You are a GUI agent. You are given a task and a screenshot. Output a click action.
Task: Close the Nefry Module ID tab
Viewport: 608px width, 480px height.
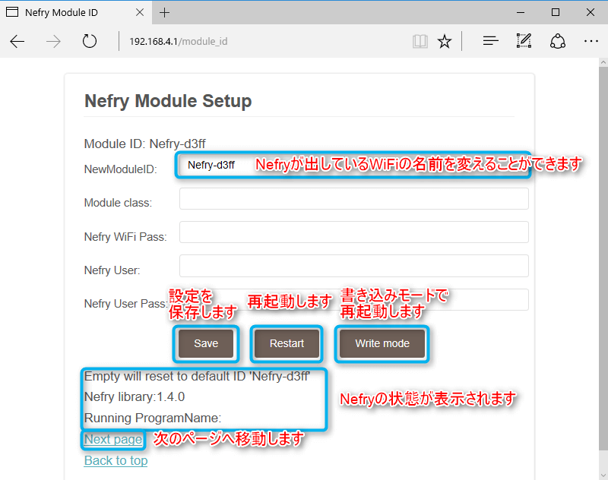140,12
